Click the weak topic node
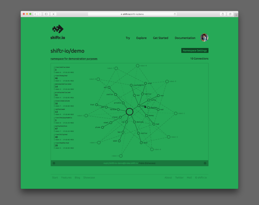Viewport: 259px width, 205px height. [x=119, y=141]
